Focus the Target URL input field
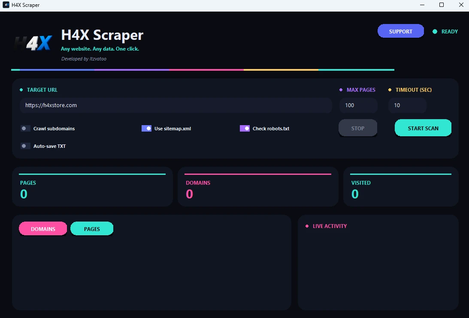469x318 pixels. pos(176,105)
